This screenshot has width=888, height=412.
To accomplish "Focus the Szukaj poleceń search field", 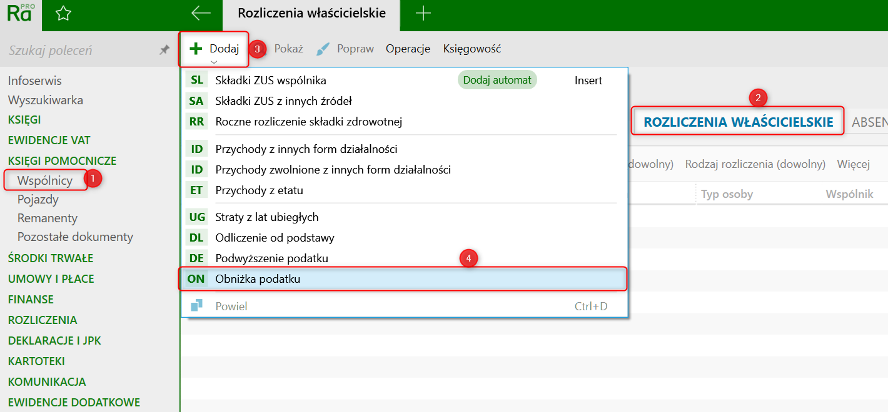I will coord(81,50).
